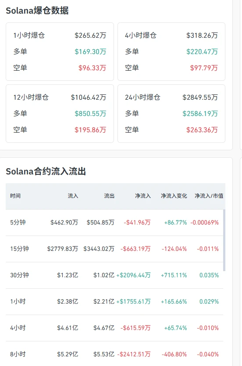Viewport: 242px width, 366px height.
Task: Click the -0.011% ratio cell
Action: tap(208, 249)
